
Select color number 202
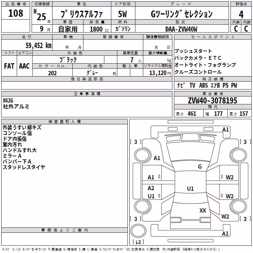tap(52, 73)
